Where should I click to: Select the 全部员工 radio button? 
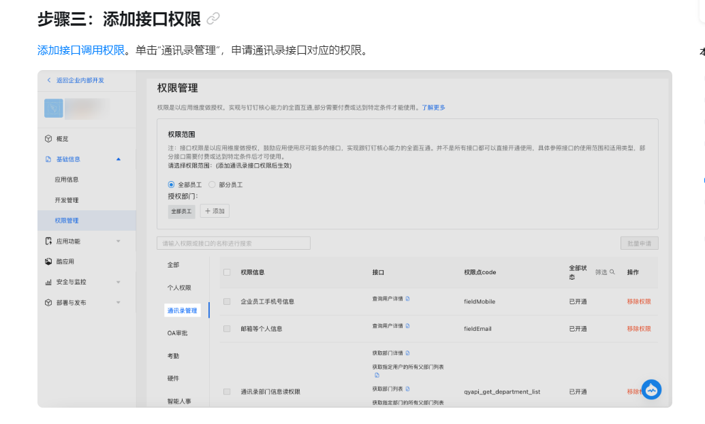171,184
